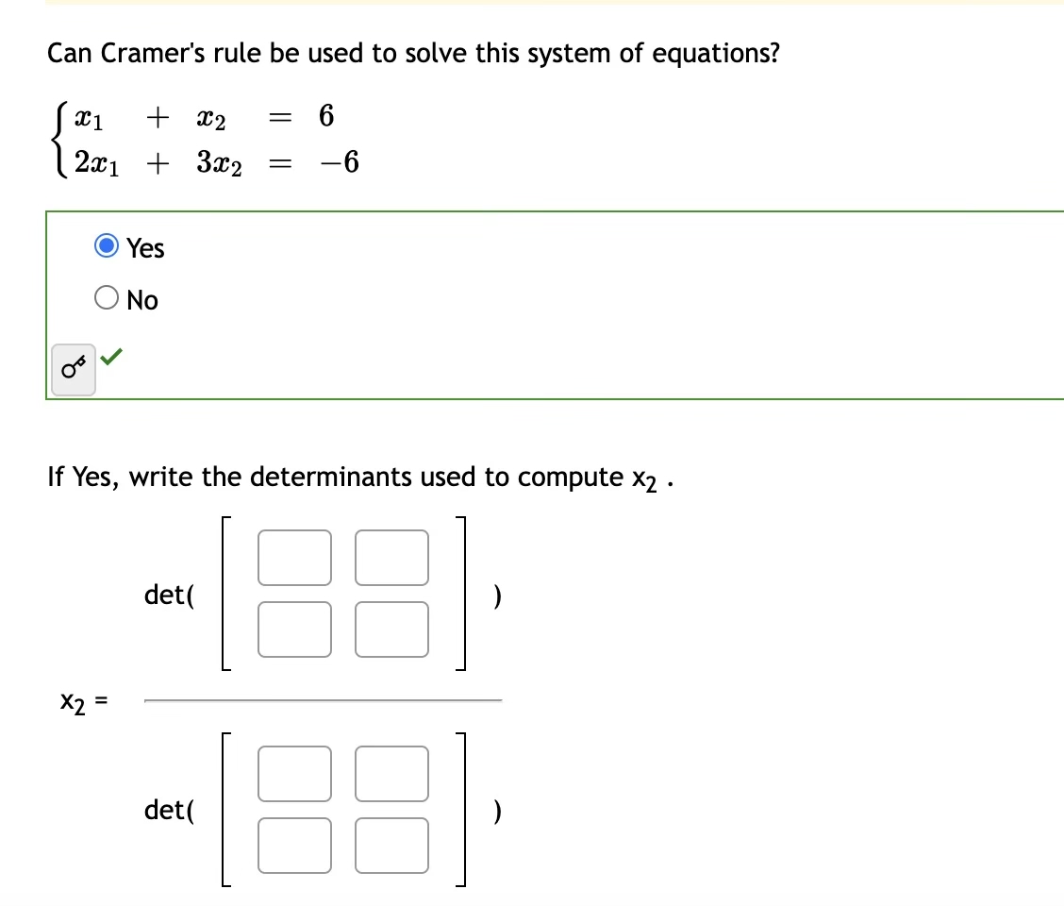Viewport: 1064px width, 906px height.
Task: Click the bottom-right entry of the numerator matrix
Action: coord(391,628)
